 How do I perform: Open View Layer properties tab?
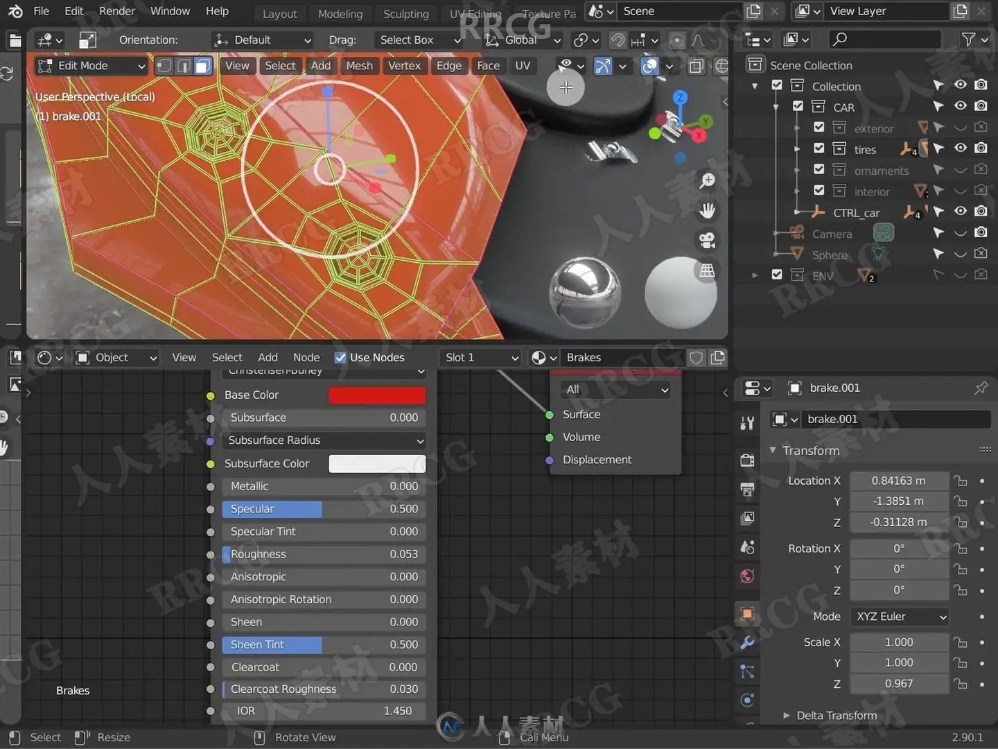point(747,518)
